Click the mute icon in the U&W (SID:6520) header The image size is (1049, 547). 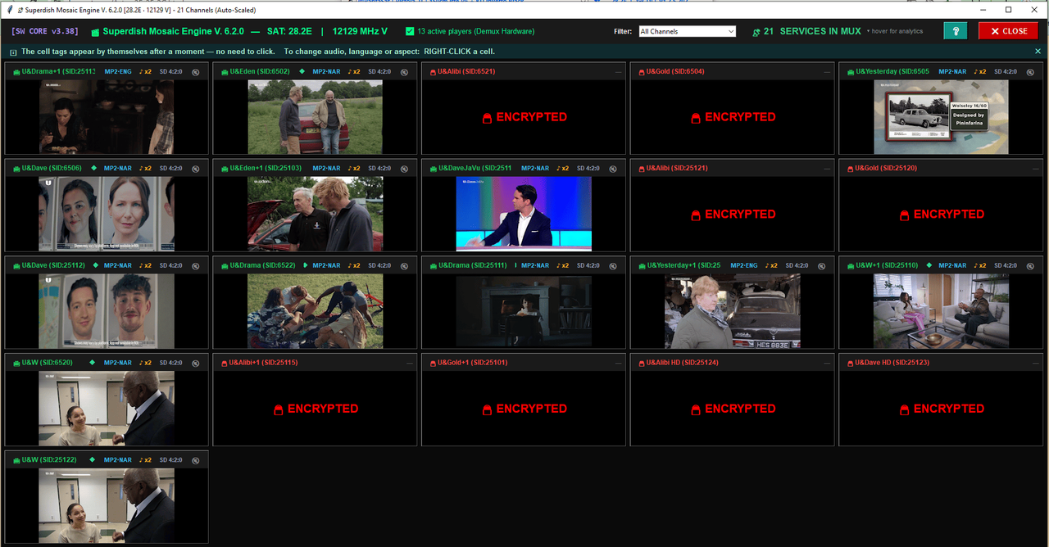(196, 363)
